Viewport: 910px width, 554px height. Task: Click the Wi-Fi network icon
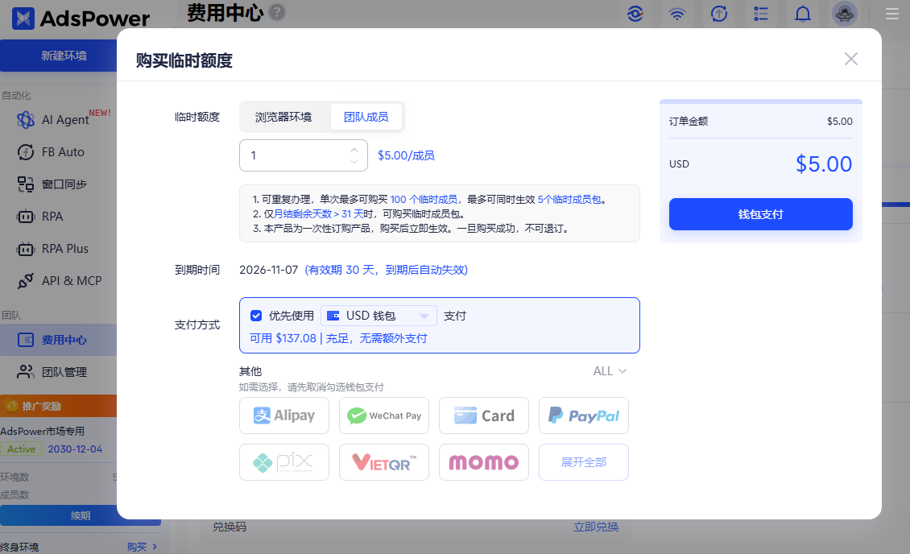tap(677, 14)
